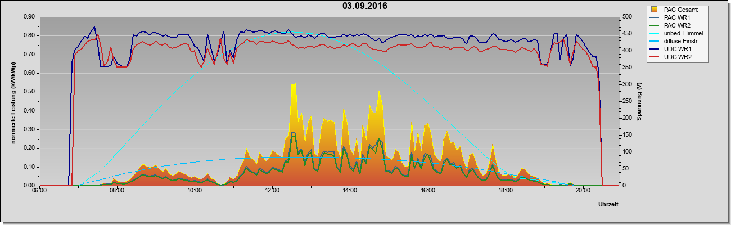Image resolution: width=731 pixels, height=225 pixels.
Task: Click the 12:00 time axis label
Action: click(272, 190)
